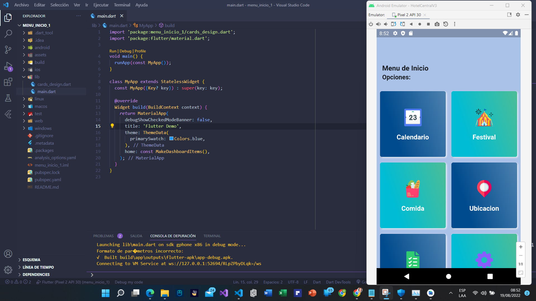536x301 pixels.
Task: Click the emulator toolbar home circle
Action: pos(420,24)
